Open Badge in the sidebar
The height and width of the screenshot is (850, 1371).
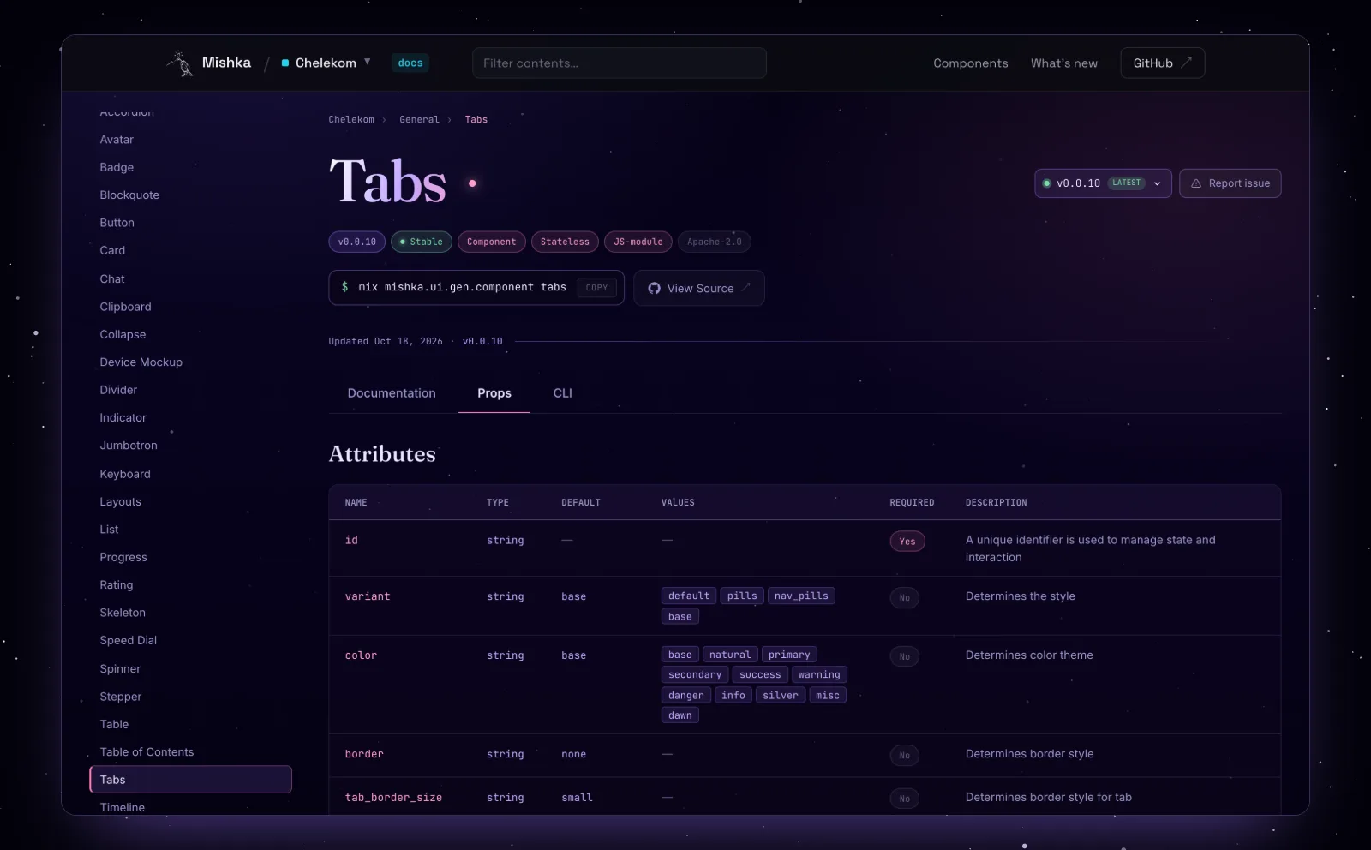(x=117, y=167)
